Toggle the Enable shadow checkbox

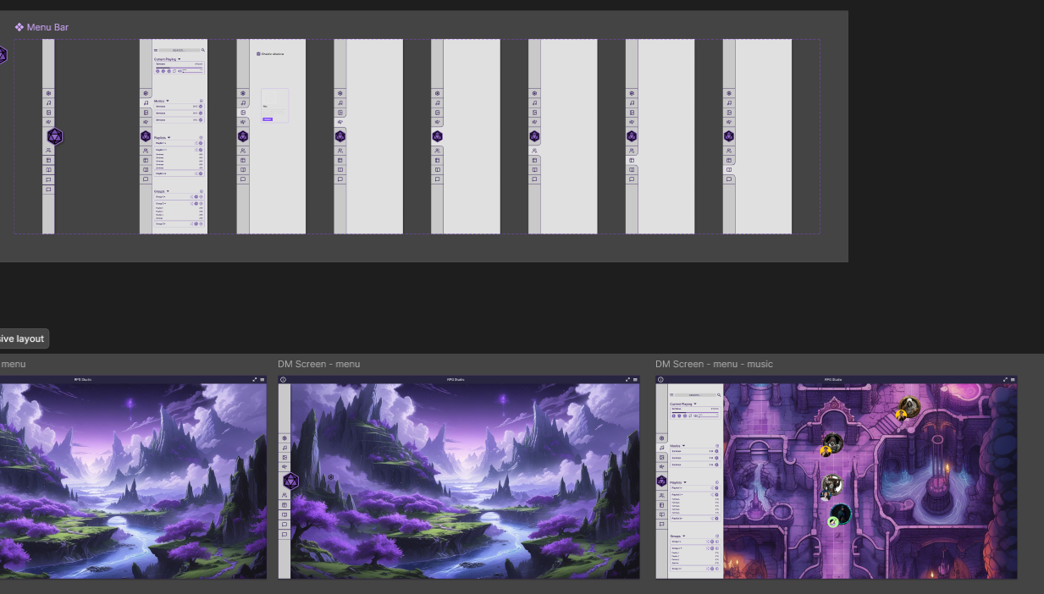point(258,54)
